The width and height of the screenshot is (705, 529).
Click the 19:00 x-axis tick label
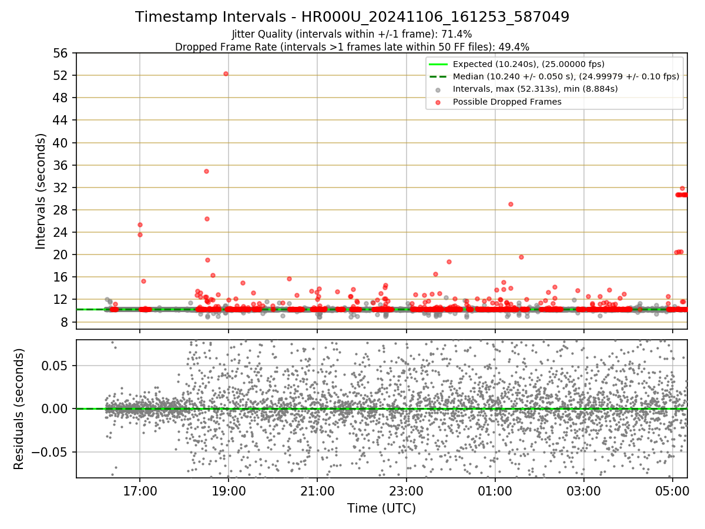point(229,491)
